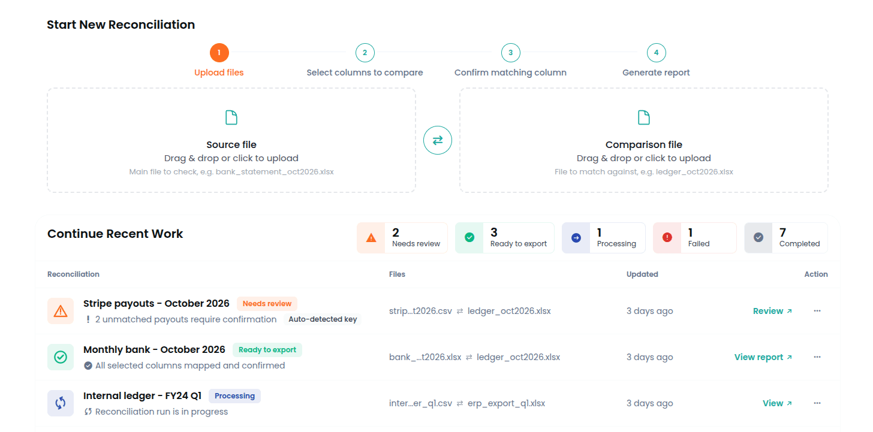Click the green checkmark icon for Monthly bank row
This screenshot has height=432, width=873.
[x=61, y=357]
